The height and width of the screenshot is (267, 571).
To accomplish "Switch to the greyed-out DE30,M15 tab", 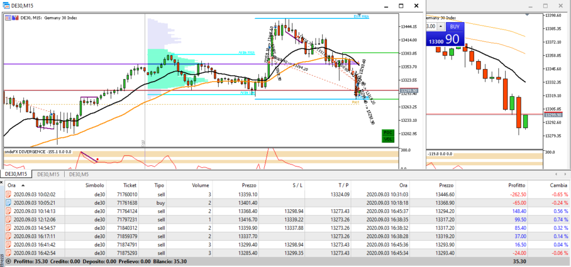I will [x=48, y=174].
